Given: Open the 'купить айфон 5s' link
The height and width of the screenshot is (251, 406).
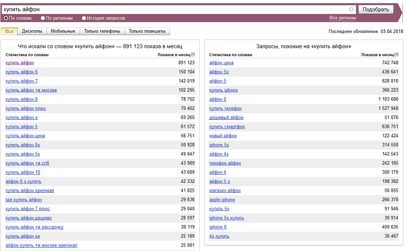Looking at the screenshot, I should (x=23, y=154).
